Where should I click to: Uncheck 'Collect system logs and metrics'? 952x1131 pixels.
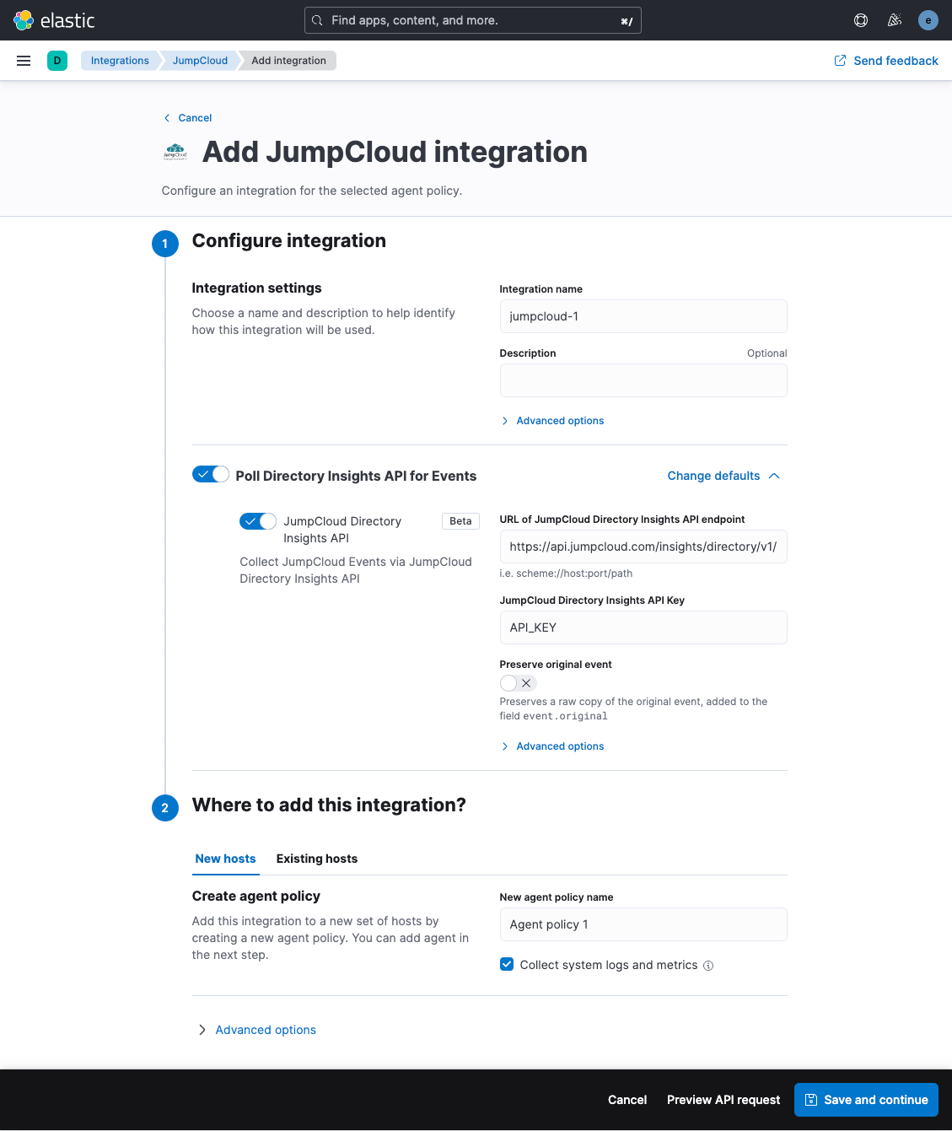point(506,964)
